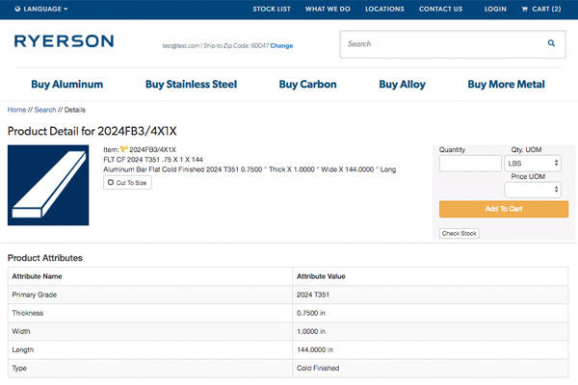Click the Attribute Value column header
Viewport: 578px width, 385px height.
[x=321, y=276]
